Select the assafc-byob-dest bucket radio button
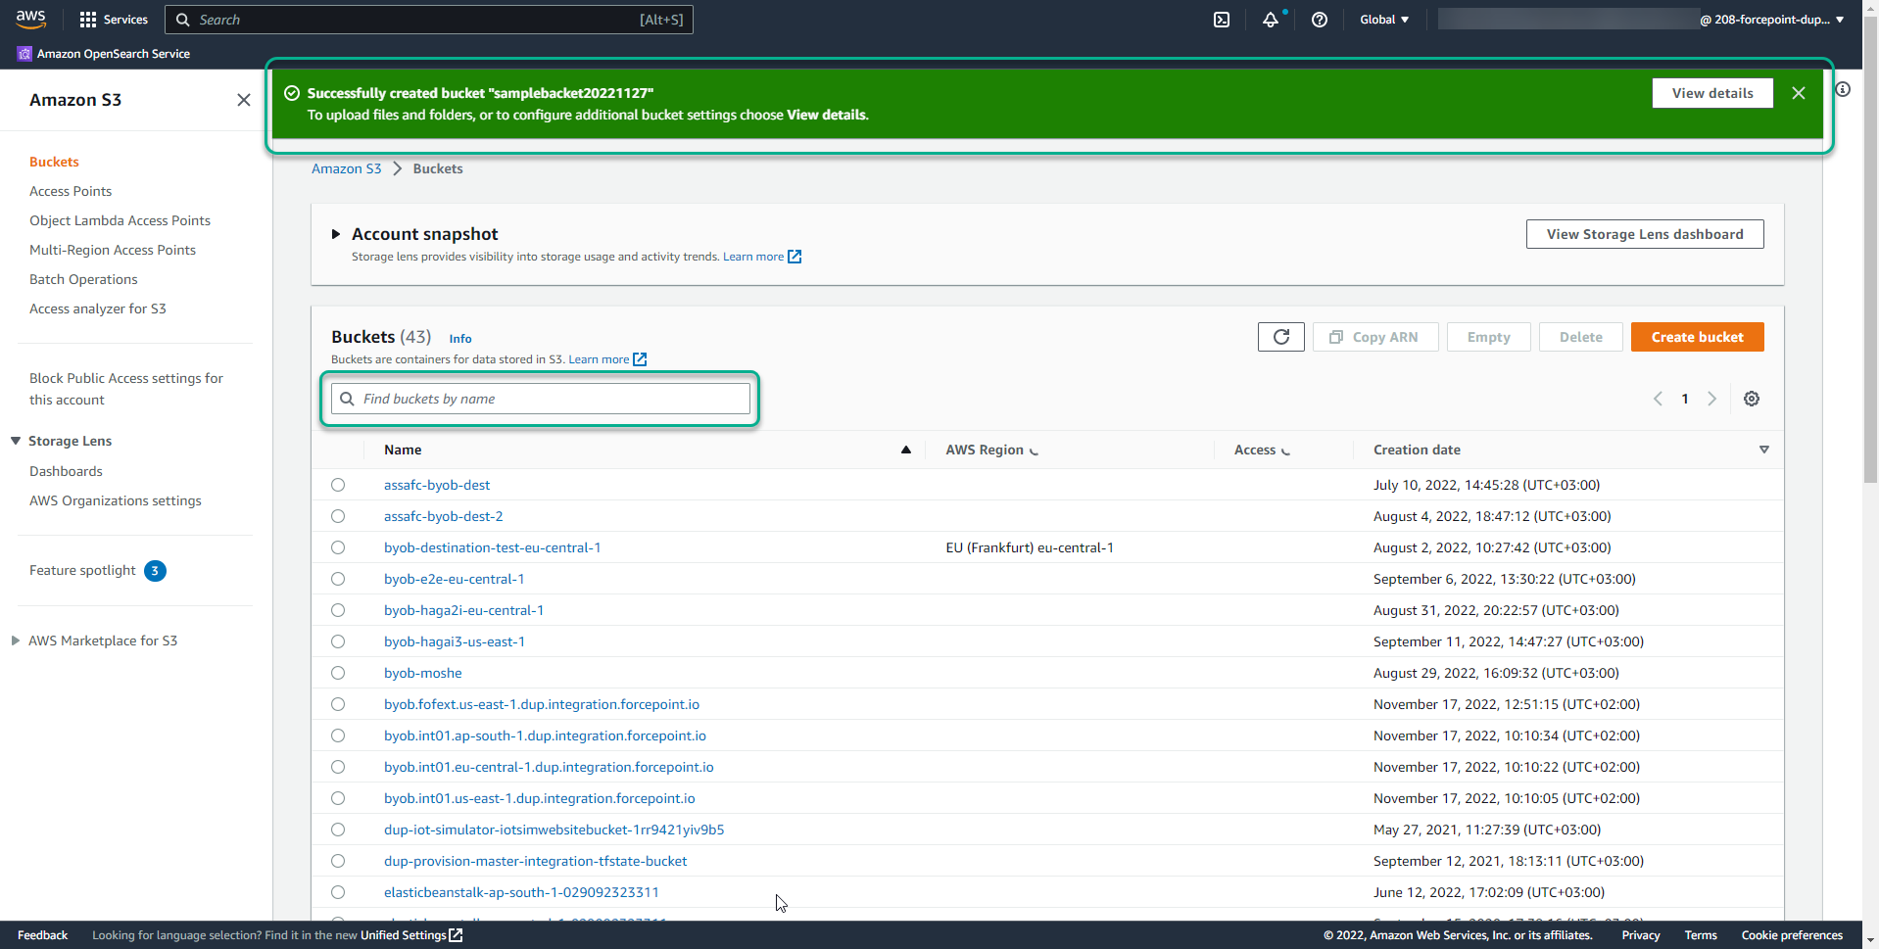Screen dimensions: 1879x949 [x=338, y=485]
